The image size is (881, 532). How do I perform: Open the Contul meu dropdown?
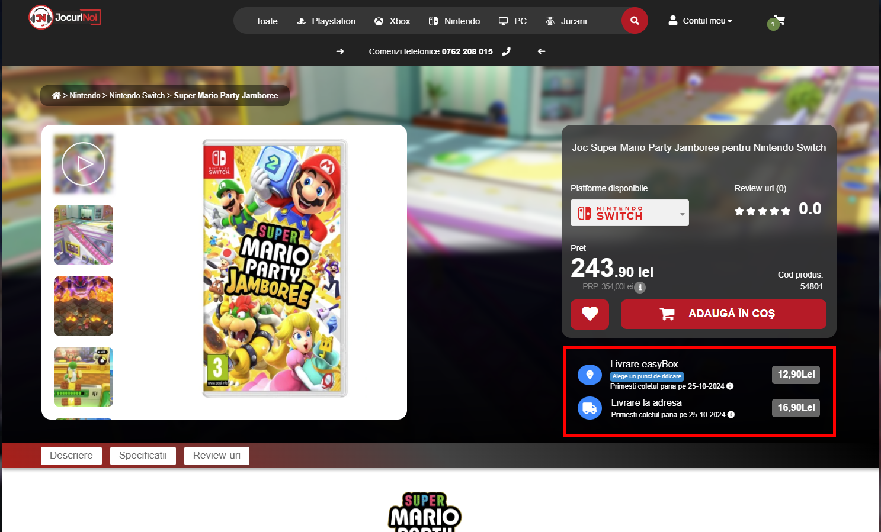tap(700, 21)
